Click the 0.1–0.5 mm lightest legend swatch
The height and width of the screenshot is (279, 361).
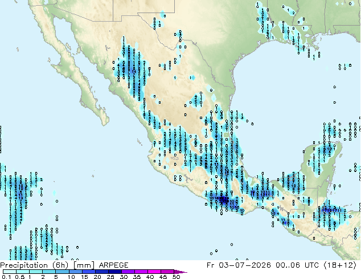pos(10,272)
